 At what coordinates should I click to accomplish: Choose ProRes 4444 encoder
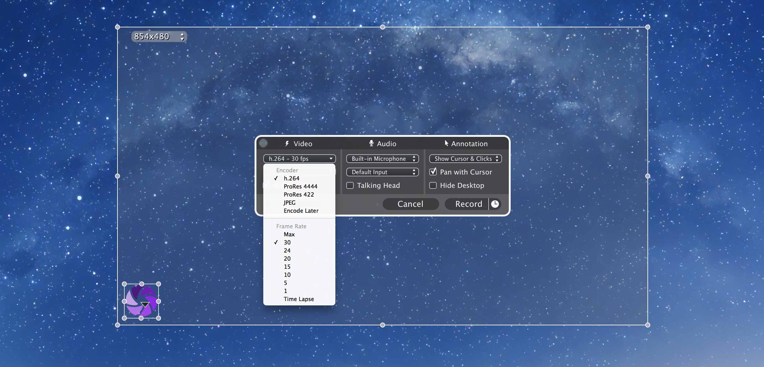299,186
